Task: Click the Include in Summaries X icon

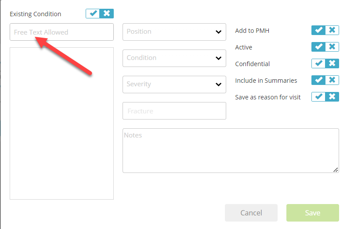Action: (332, 80)
